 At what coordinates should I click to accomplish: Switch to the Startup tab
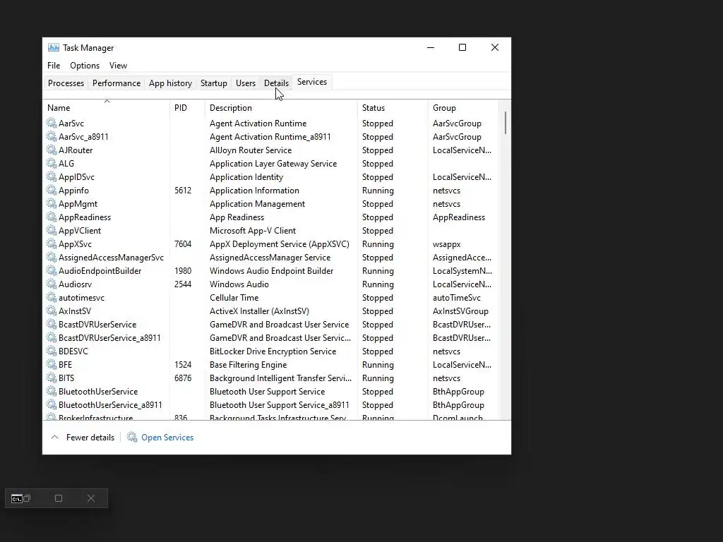pos(213,83)
